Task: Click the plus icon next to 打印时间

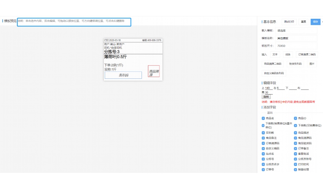Action: coord(296,164)
